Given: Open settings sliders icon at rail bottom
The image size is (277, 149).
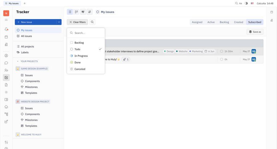Looking at the screenshot, I should 6,142.
